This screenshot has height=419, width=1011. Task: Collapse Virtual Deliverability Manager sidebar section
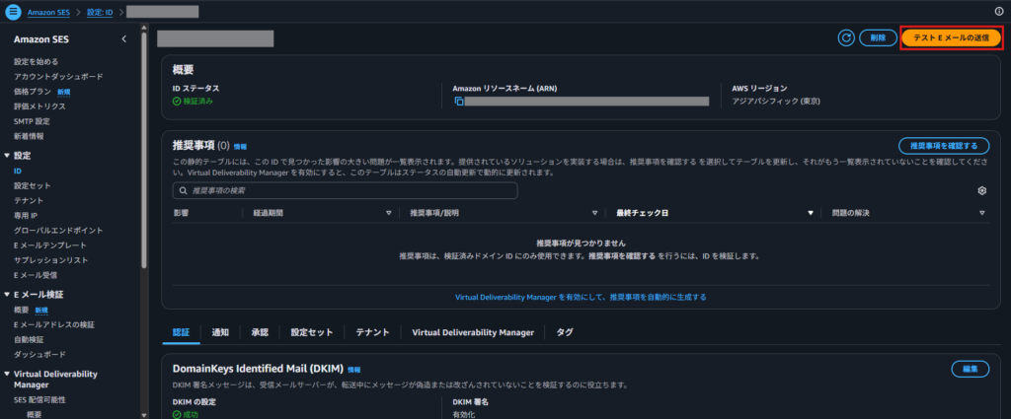[7, 374]
